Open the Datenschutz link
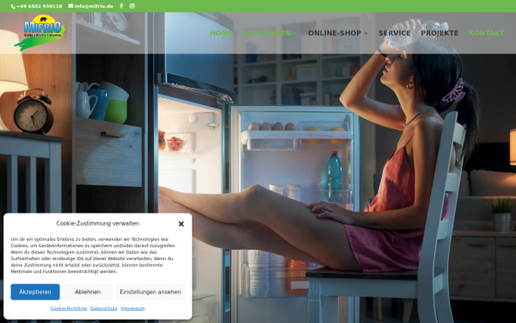This screenshot has height=323, width=516. [x=104, y=309]
